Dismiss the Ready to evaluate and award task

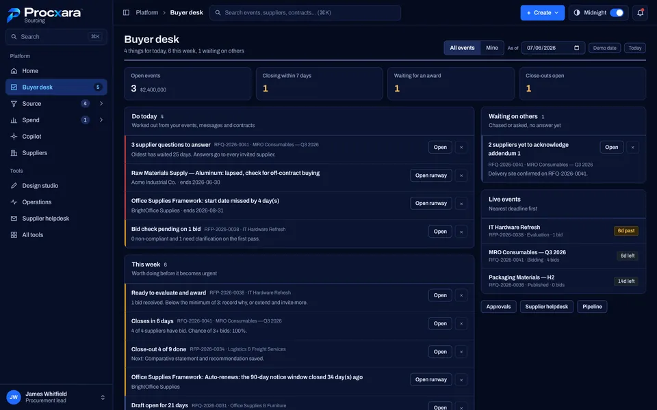pyautogui.click(x=461, y=295)
